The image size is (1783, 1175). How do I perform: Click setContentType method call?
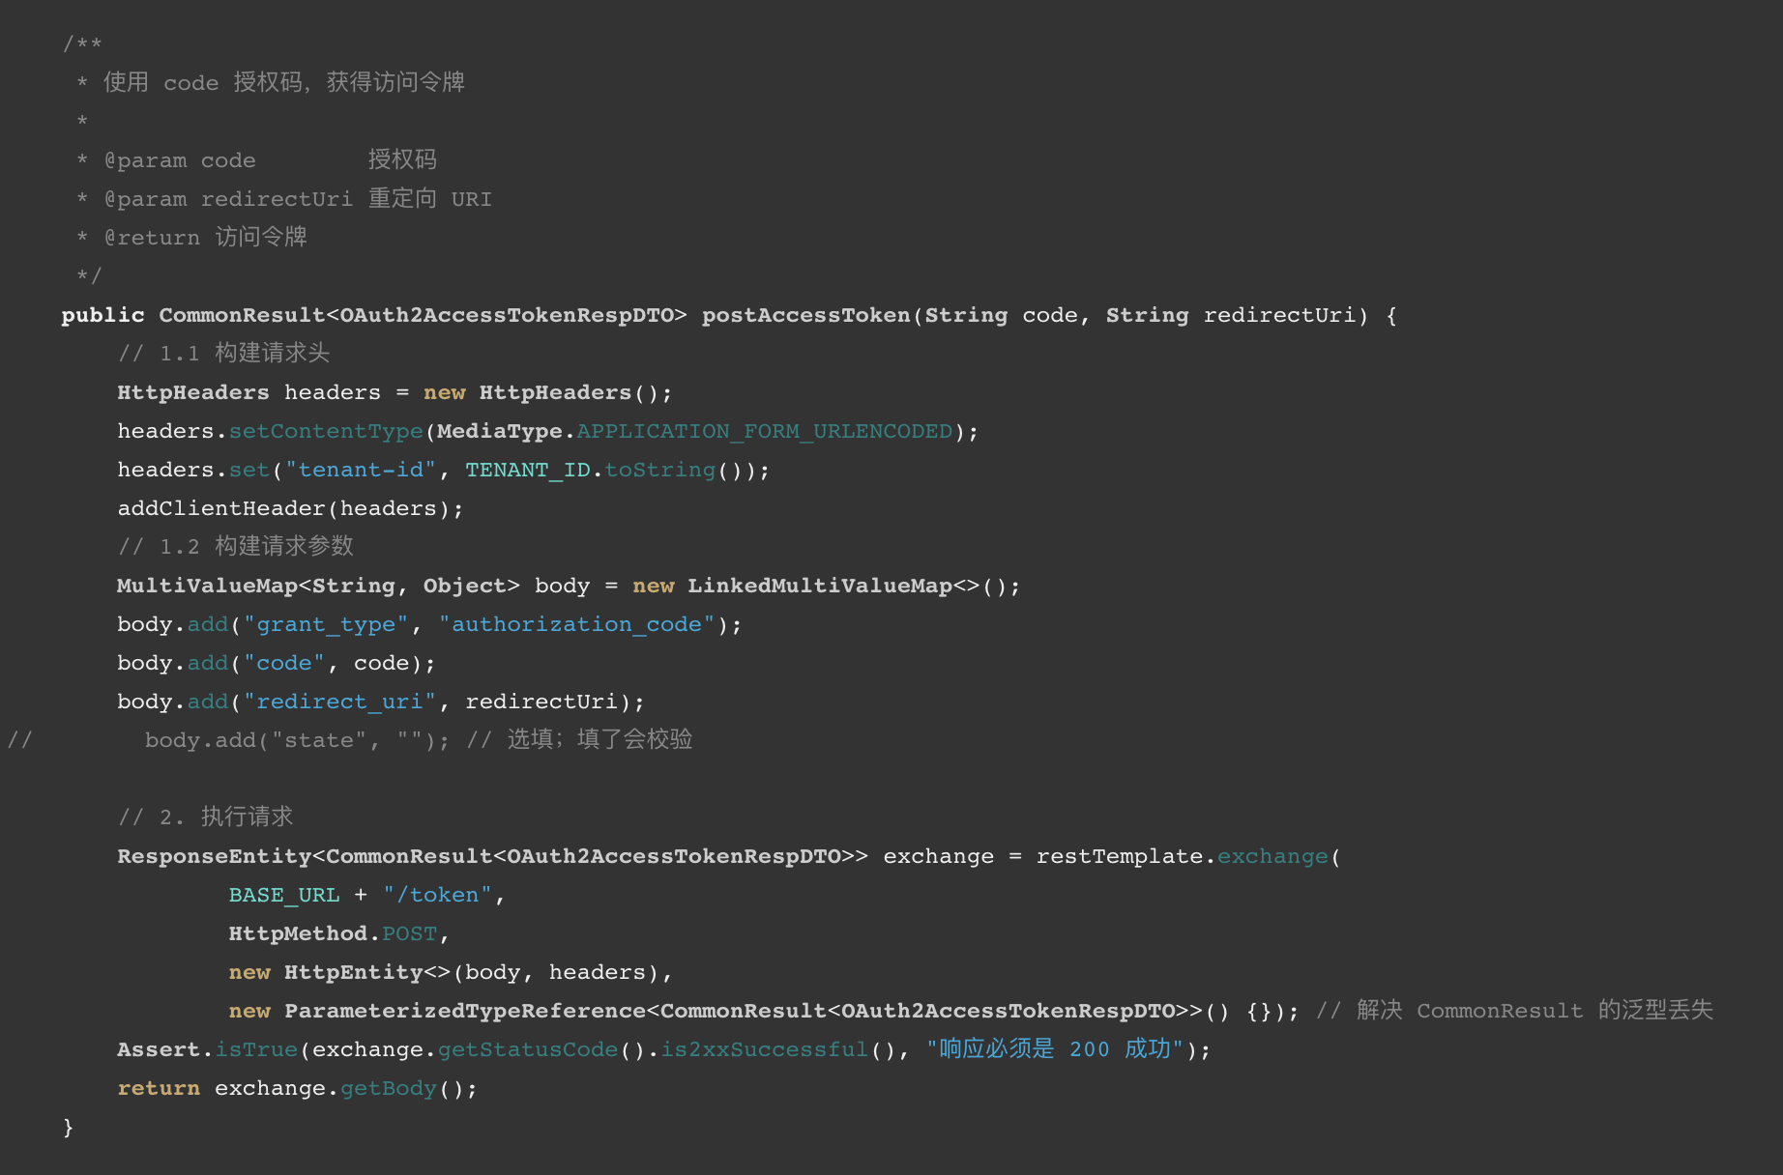(326, 431)
